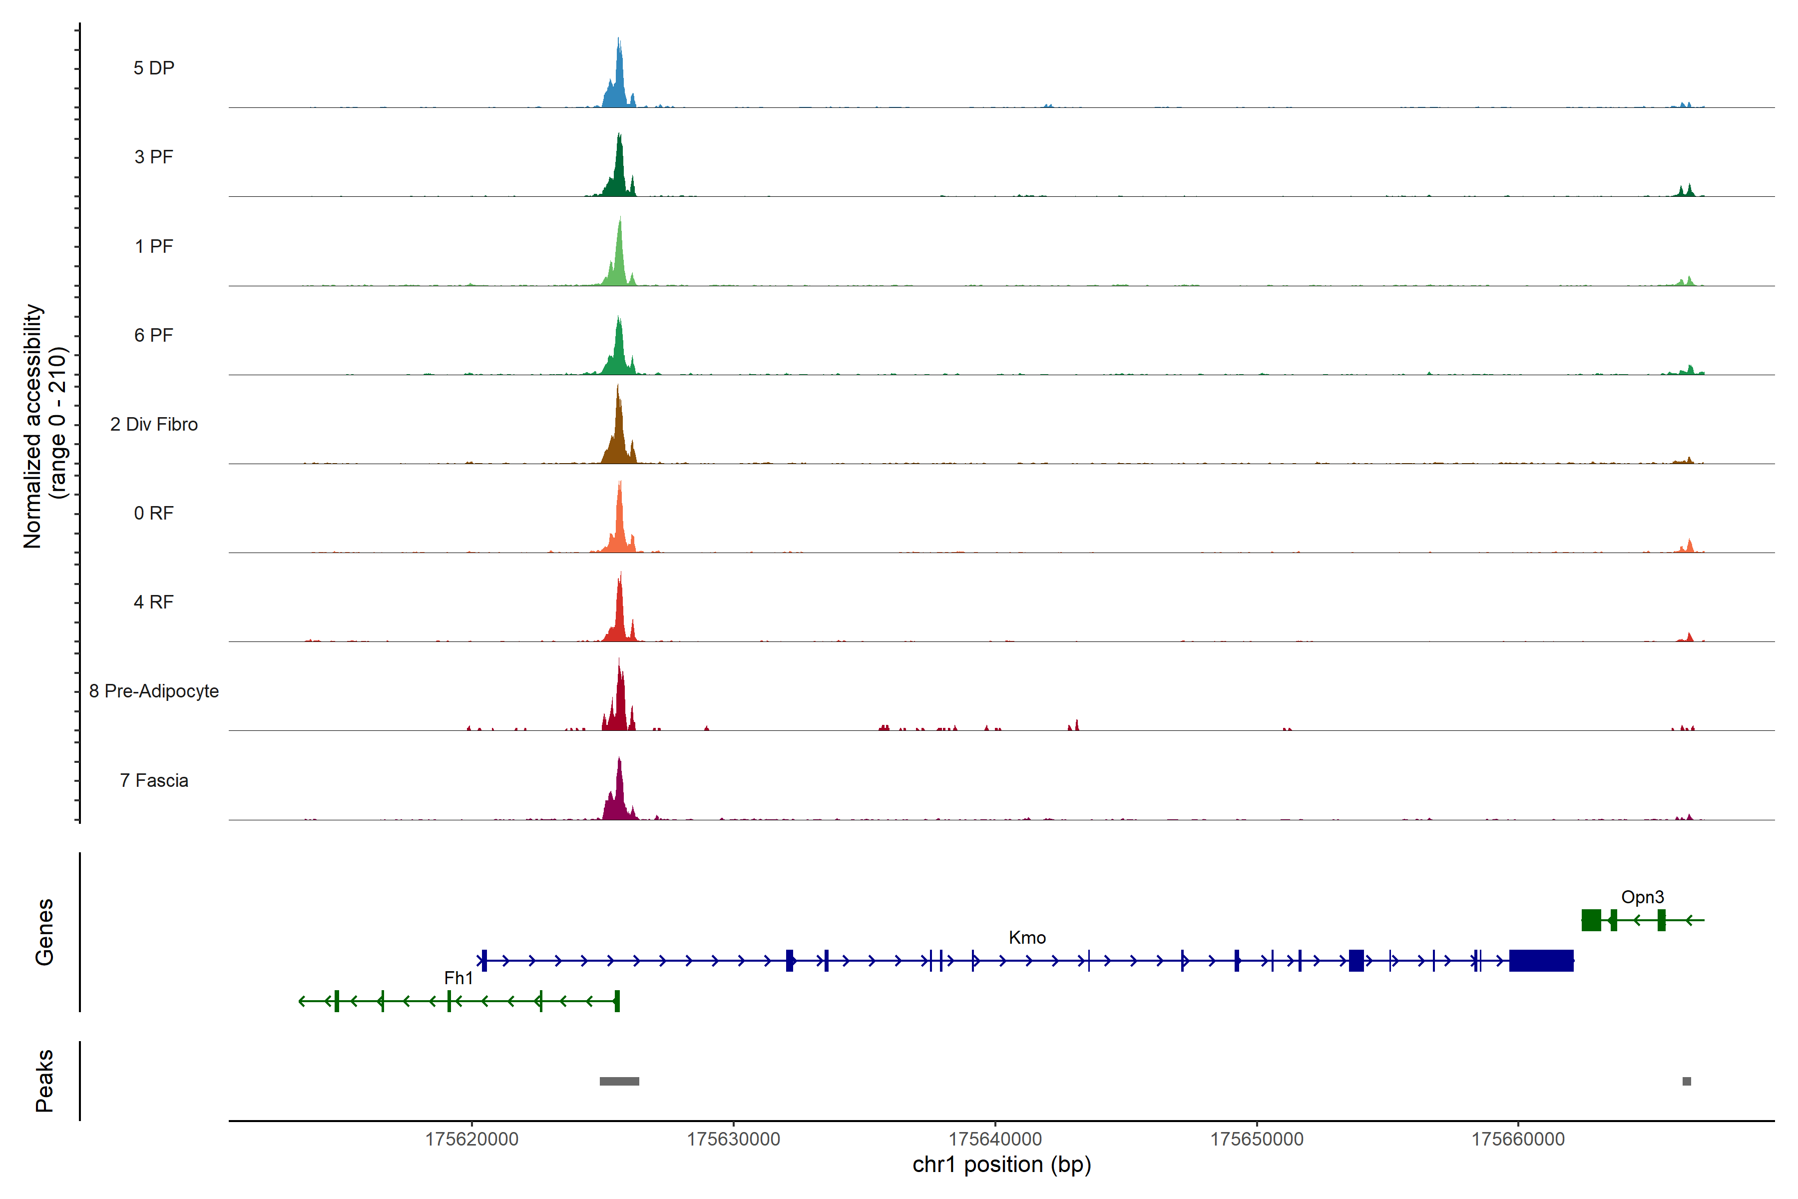Click the 8 Pre-Adipocyte track label
The height and width of the screenshot is (1199, 1798).
coord(154,691)
